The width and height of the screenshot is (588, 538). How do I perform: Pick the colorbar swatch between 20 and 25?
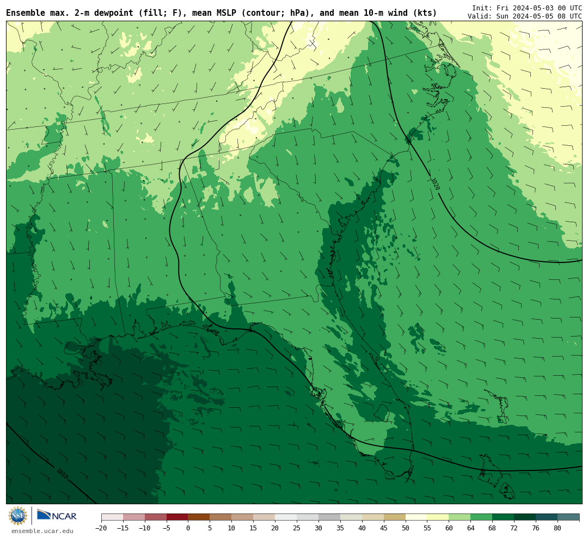(x=286, y=517)
